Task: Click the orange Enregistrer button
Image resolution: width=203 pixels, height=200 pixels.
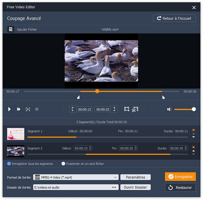Action: click(180, 177)
